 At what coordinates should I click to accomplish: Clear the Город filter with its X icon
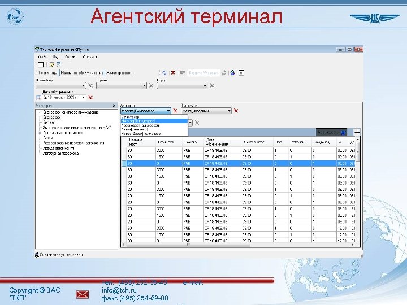pos(212,85)
